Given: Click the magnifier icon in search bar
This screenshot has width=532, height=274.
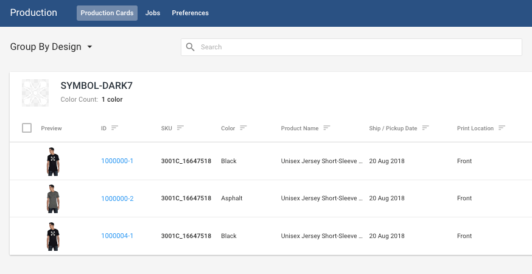Looking at the screenshot, I should coord(191,47).
